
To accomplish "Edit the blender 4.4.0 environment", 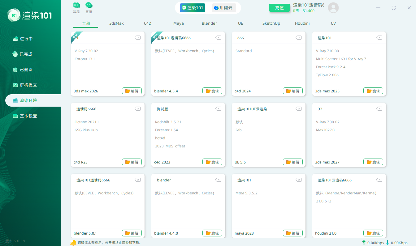I will (212, 233).
